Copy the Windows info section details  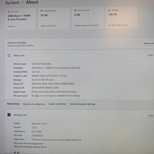point(150,115)
